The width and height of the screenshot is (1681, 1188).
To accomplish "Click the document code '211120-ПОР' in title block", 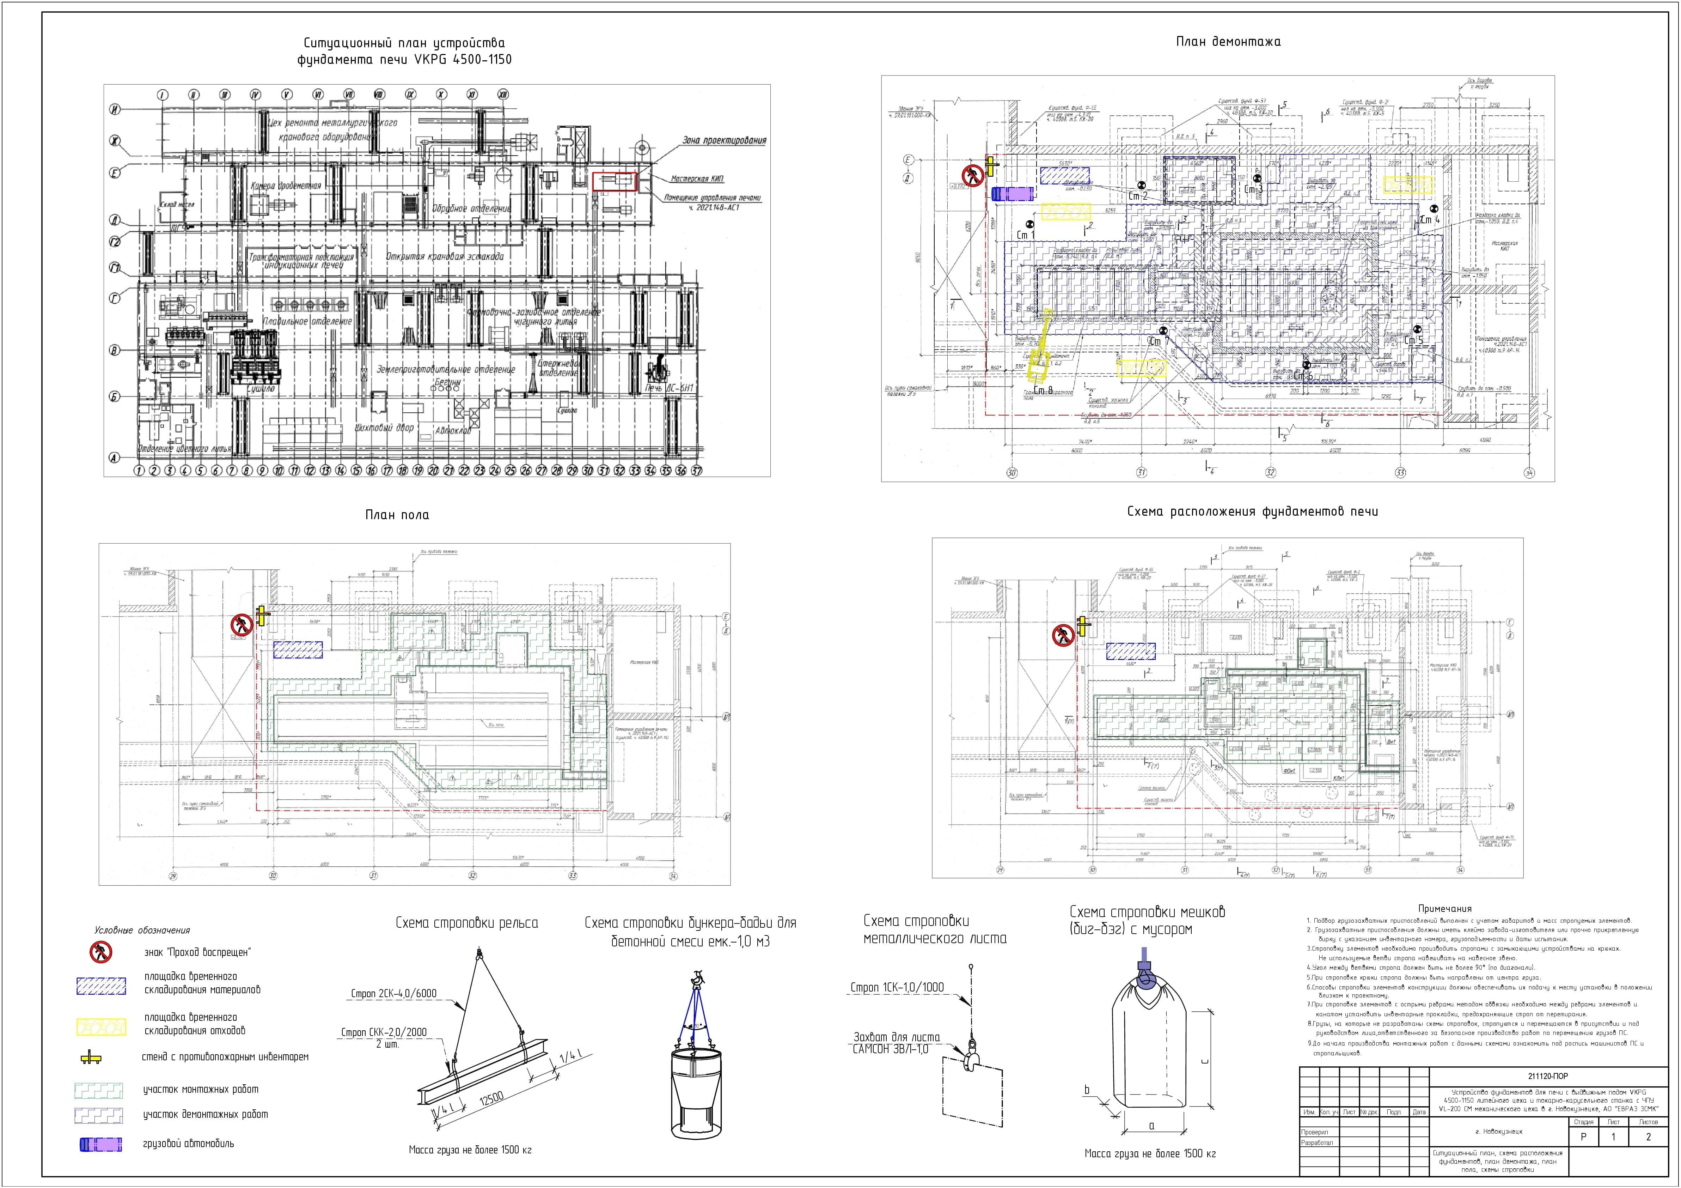I will point(1548,1076).
